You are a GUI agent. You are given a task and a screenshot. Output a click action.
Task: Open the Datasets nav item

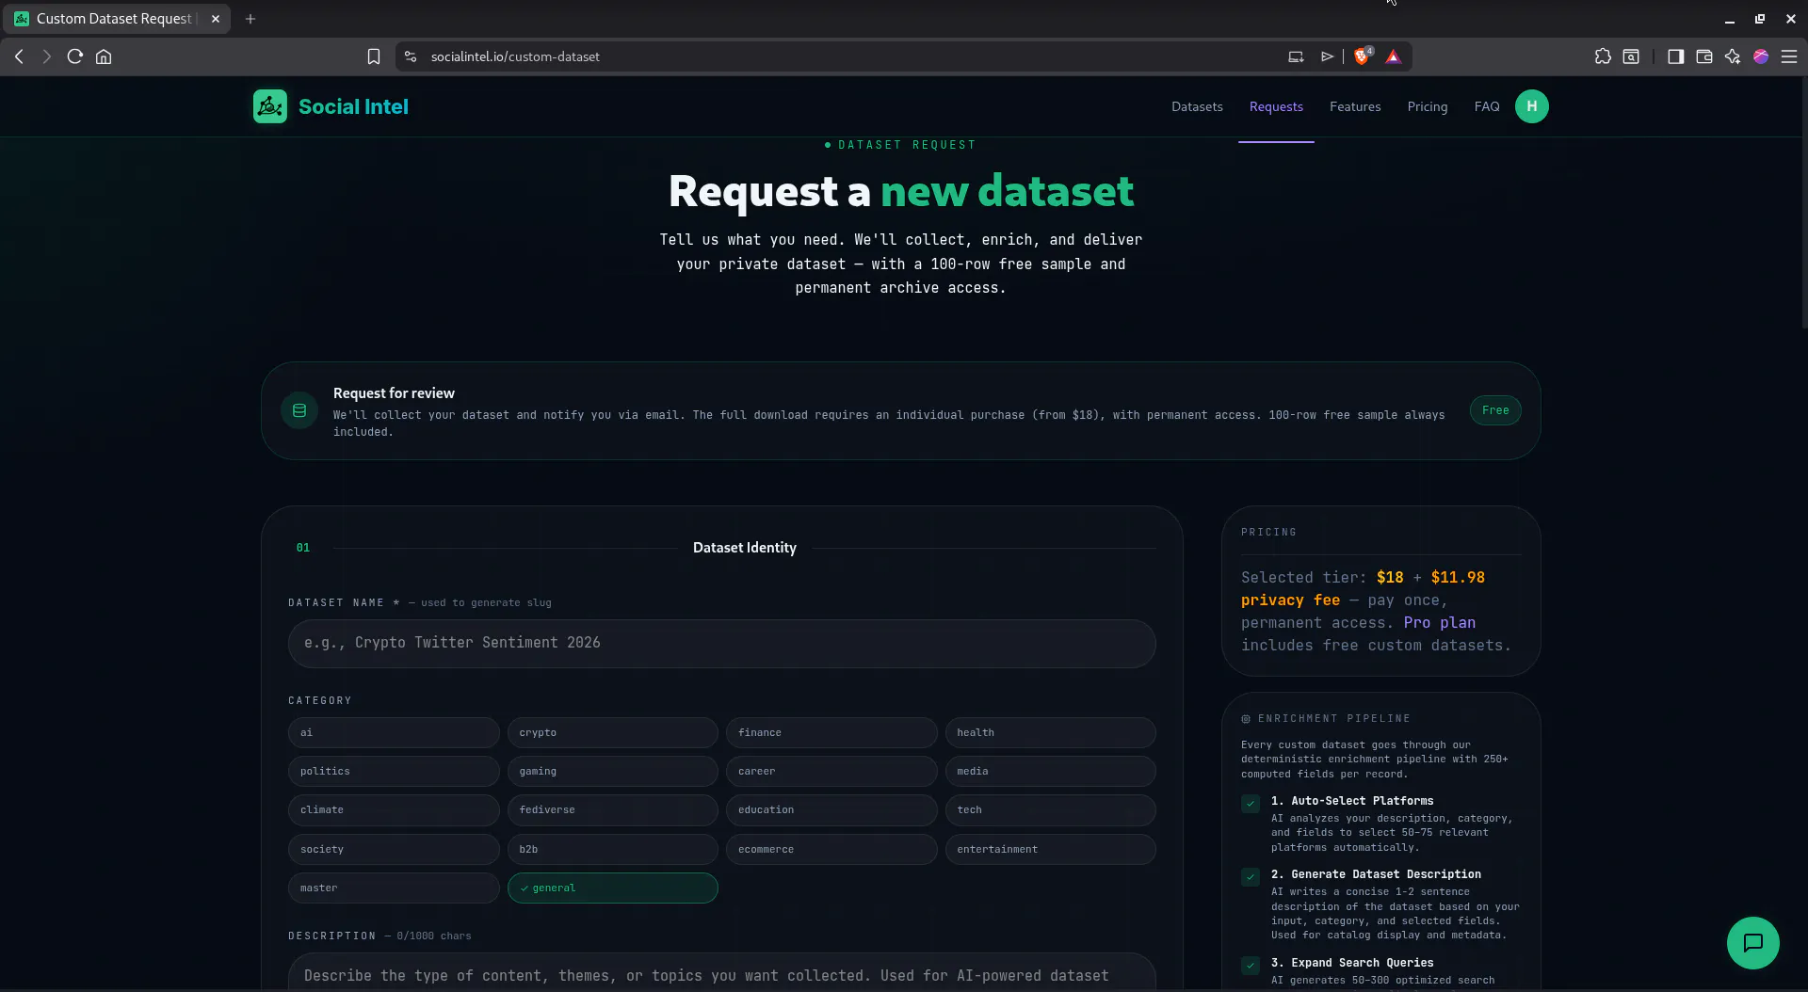tap(1197, 106)
